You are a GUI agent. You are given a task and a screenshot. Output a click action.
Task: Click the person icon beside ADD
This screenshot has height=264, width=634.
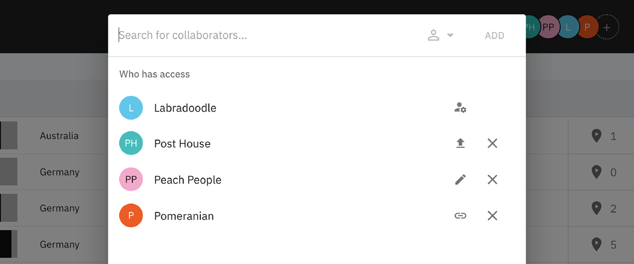[433, 35]
